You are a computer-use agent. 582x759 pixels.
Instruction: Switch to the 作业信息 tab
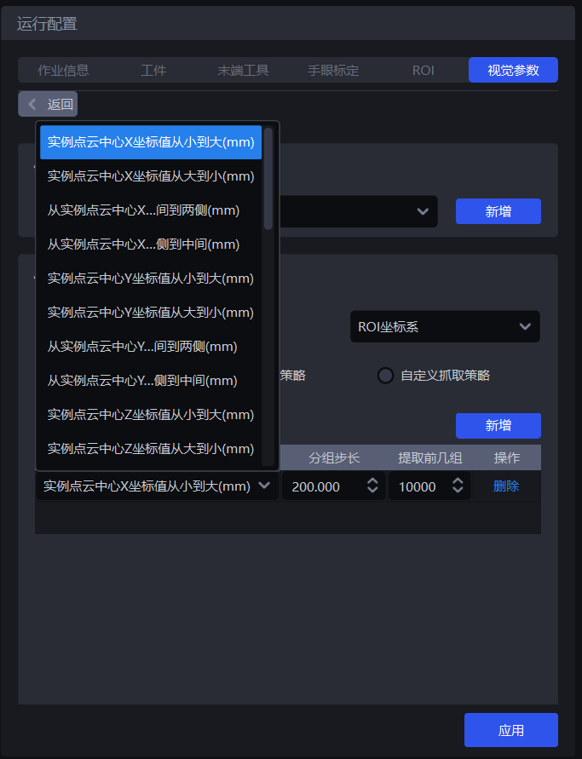click(63, 70)
